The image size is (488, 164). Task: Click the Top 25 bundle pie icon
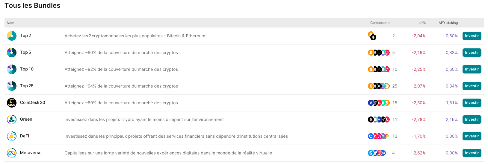12,86
